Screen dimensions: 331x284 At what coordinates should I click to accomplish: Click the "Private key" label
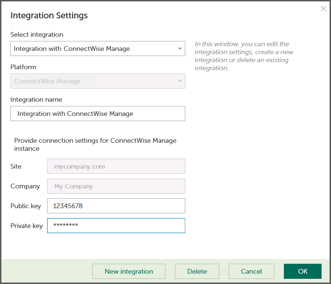click(x=26, y=226)
